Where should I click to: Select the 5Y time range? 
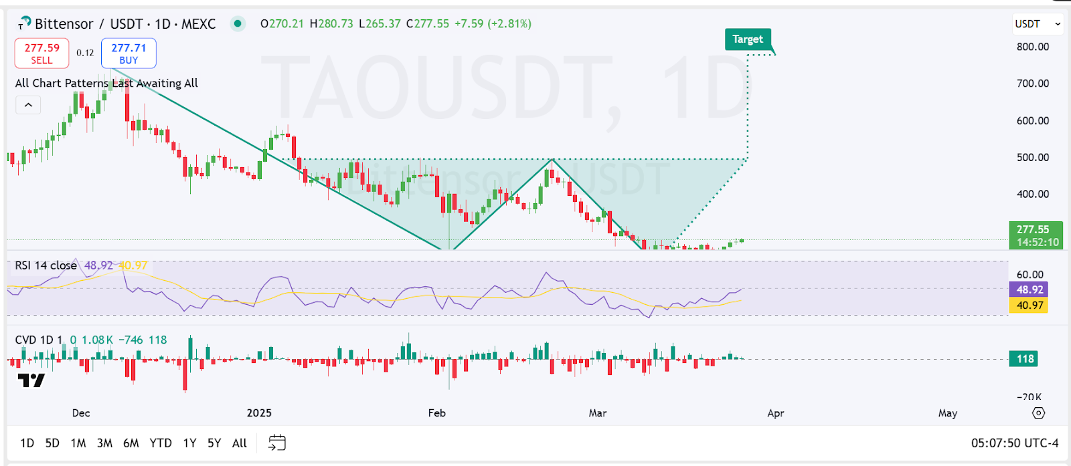point(214,443)
